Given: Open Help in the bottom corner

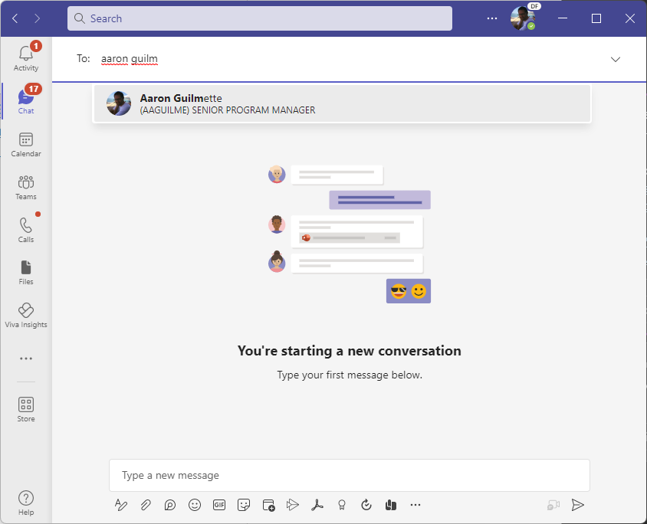Looking at the screenshot, I should tap(26, 503).
